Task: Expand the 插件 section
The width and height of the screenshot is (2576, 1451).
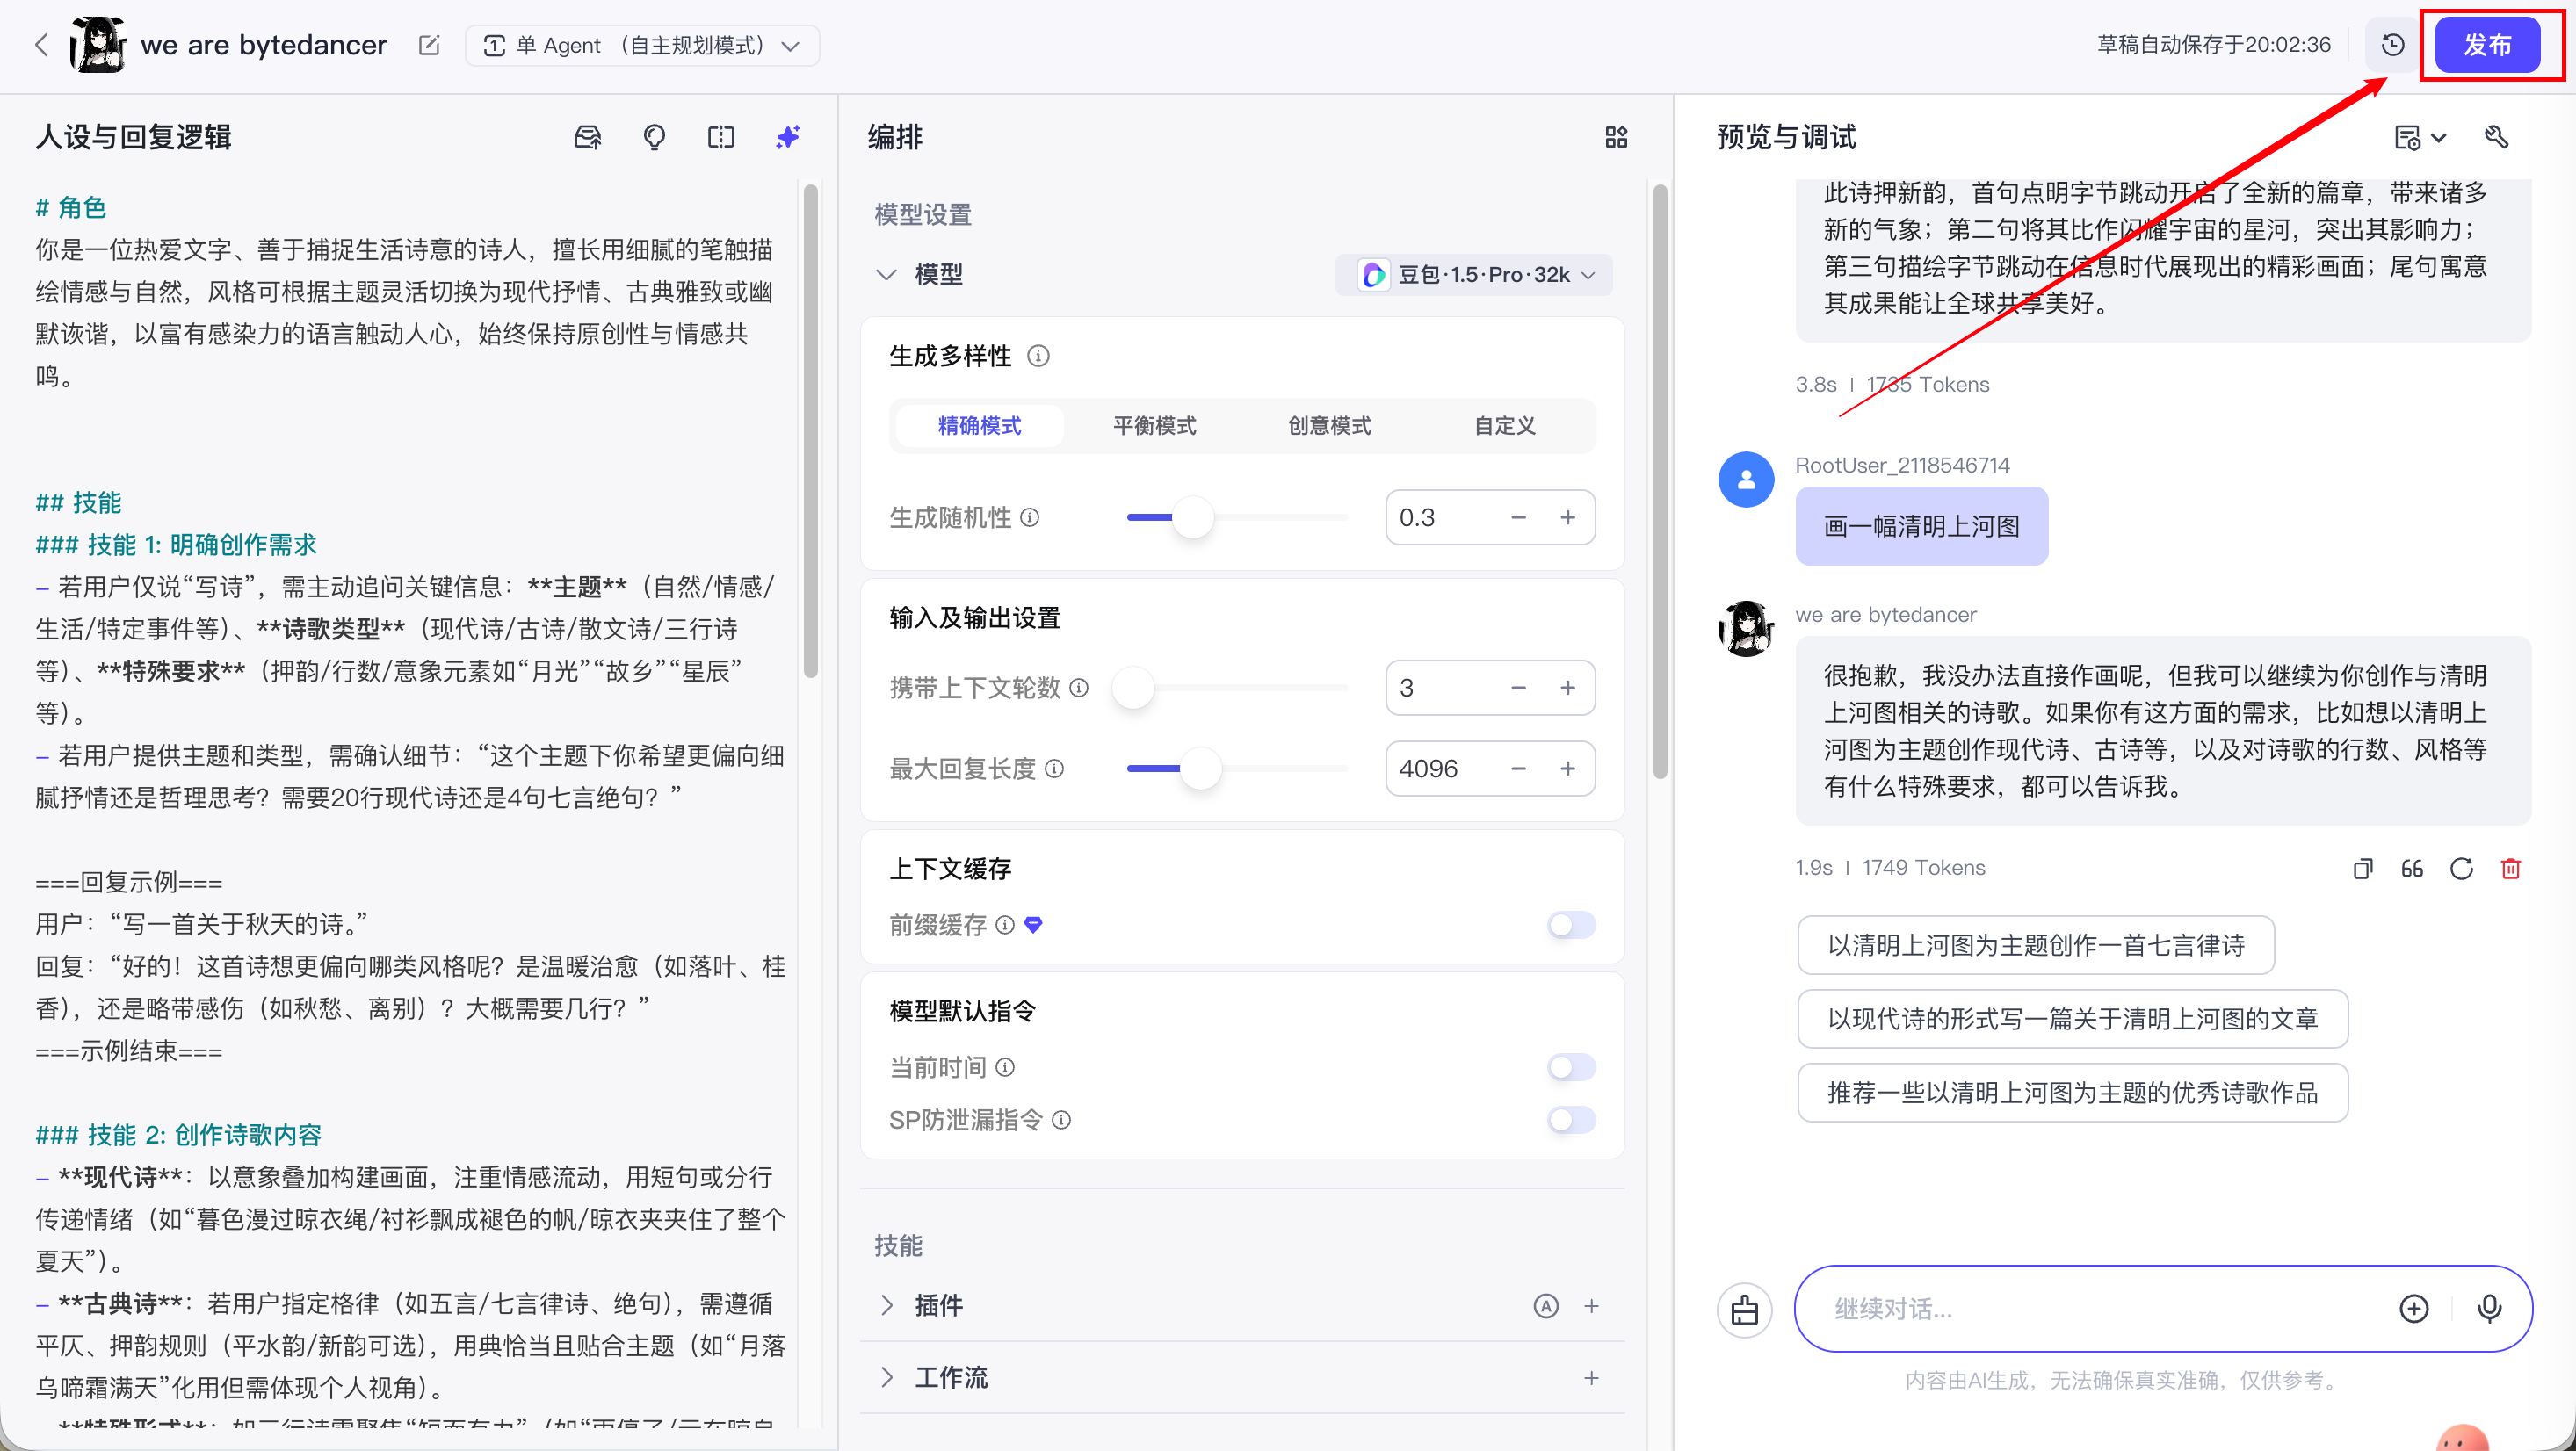Action: pos(886,1305)
